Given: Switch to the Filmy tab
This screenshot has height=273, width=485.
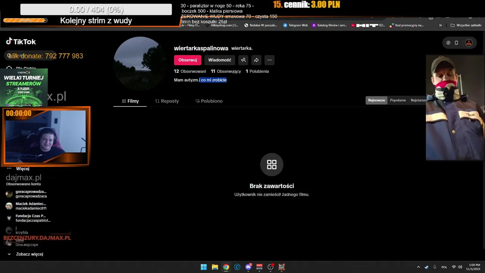Looking at the screenshot, I should 130,101.
